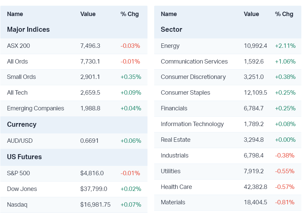Screen dimensions: 302x213
Task: Open the Energy sector
Action: click(x=170, y=46)
